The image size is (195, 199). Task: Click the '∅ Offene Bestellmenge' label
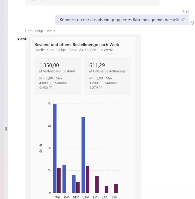coord(108,71)
